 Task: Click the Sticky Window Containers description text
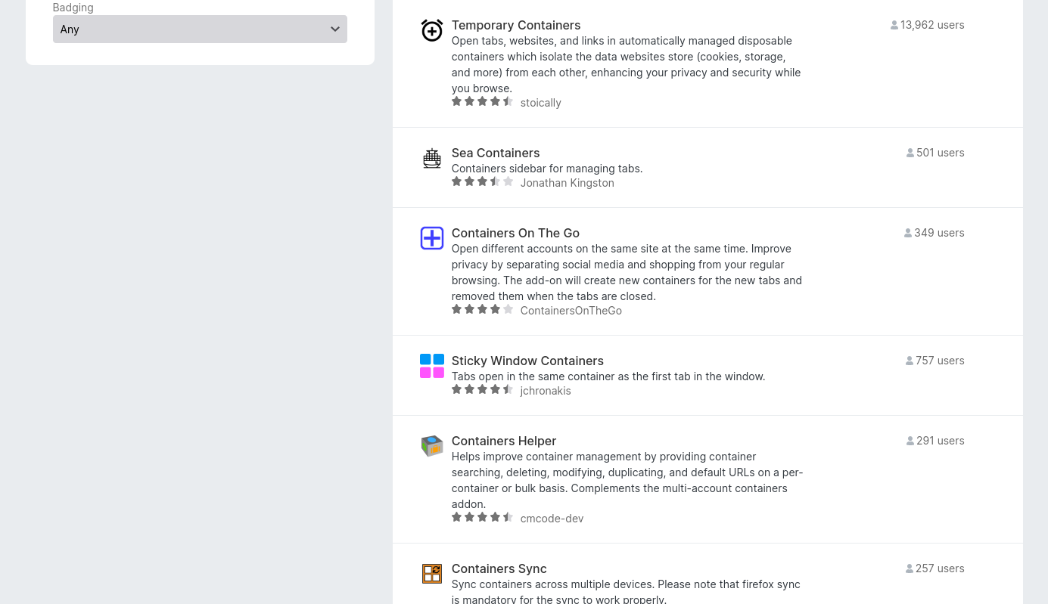pyautogui.click(x=608, y=376)
